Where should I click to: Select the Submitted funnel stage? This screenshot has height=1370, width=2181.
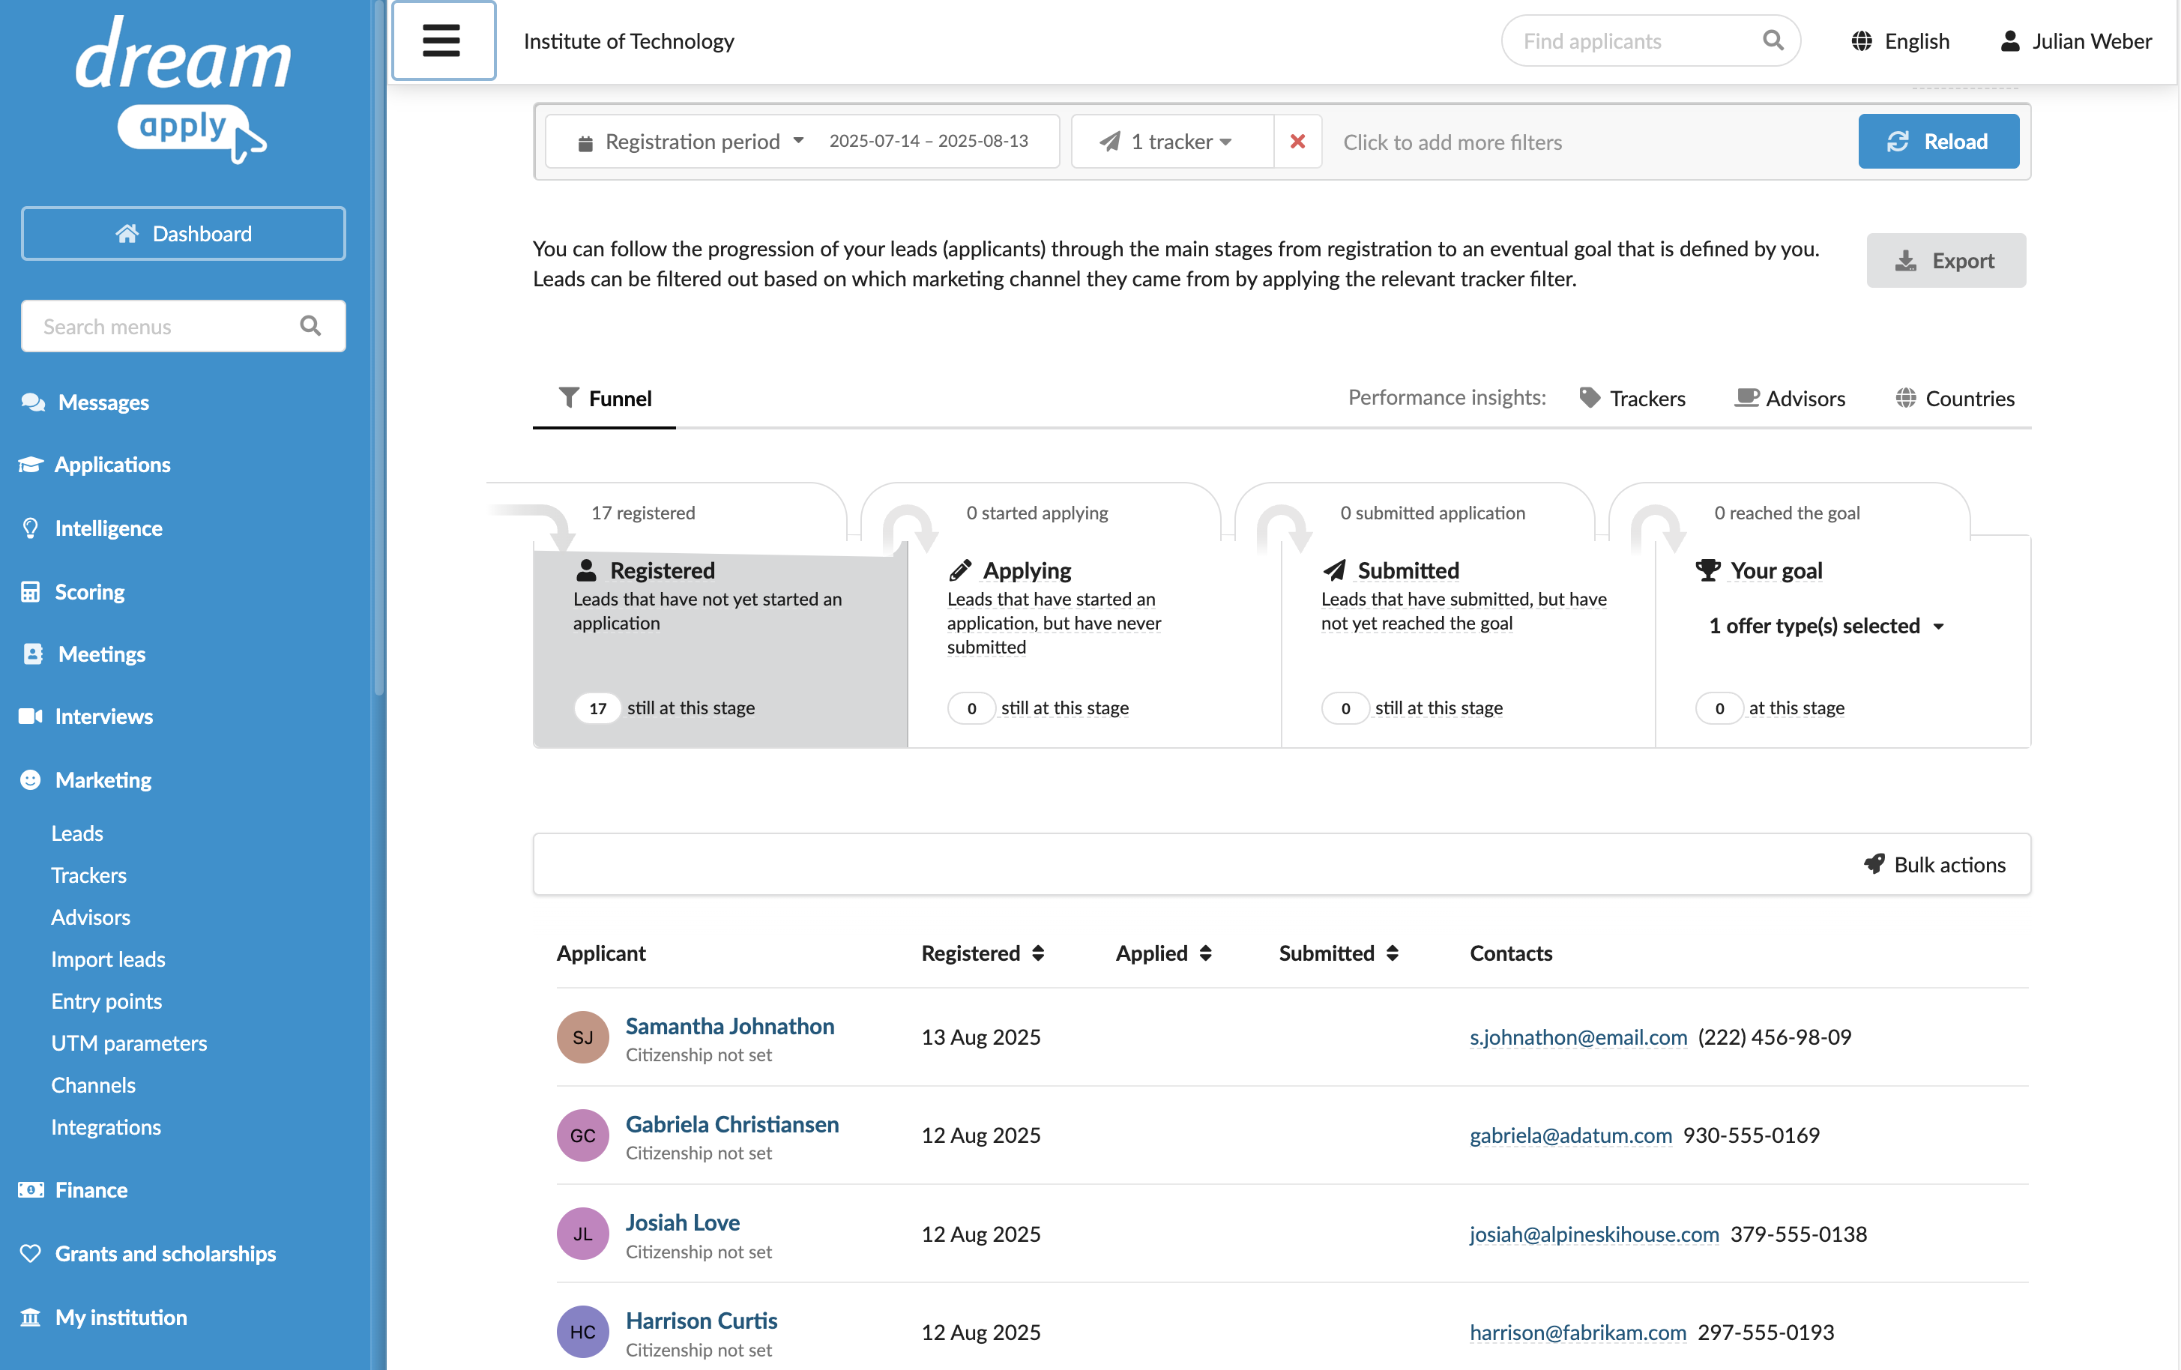click(x=1467, y=645)
